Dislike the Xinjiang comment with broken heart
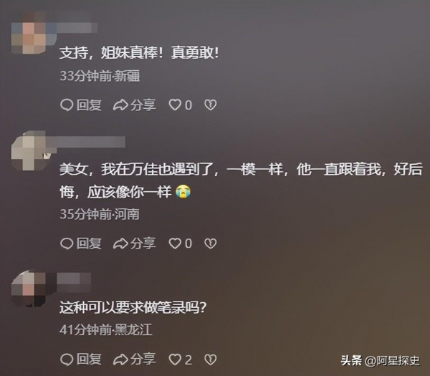 coord(210,105)
